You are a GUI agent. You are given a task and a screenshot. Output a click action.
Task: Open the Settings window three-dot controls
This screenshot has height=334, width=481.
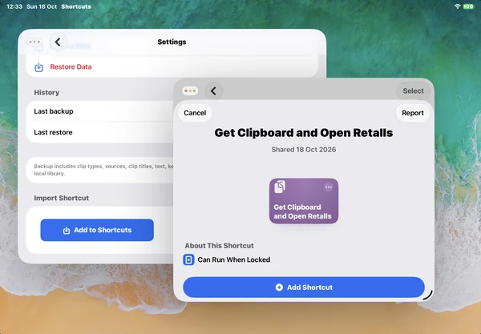click(x=34, y=42)
